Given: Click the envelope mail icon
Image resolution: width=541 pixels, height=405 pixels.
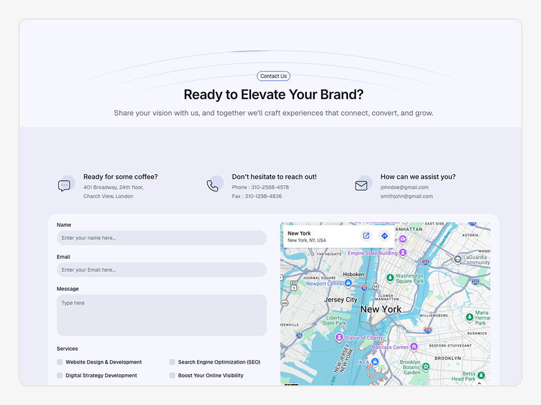Looking at the screenshot, I should click(361, 186).
